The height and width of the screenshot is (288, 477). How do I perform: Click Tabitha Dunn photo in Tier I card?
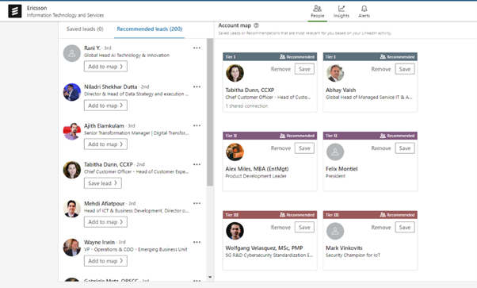tap(235, 73)
